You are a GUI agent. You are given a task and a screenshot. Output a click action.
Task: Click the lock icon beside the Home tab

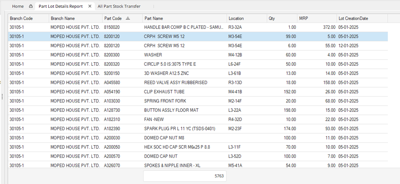point(30,7)
